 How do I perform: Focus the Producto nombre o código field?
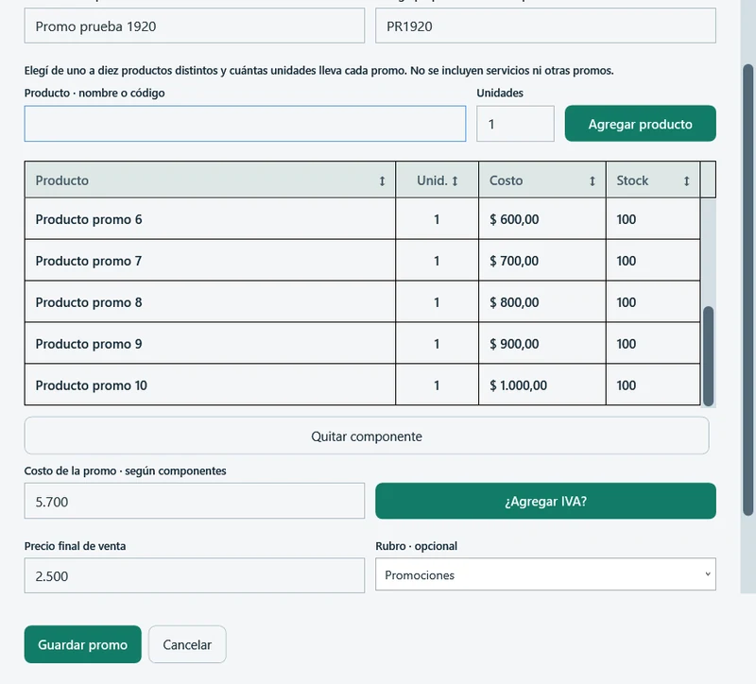(x=245, y=124)
